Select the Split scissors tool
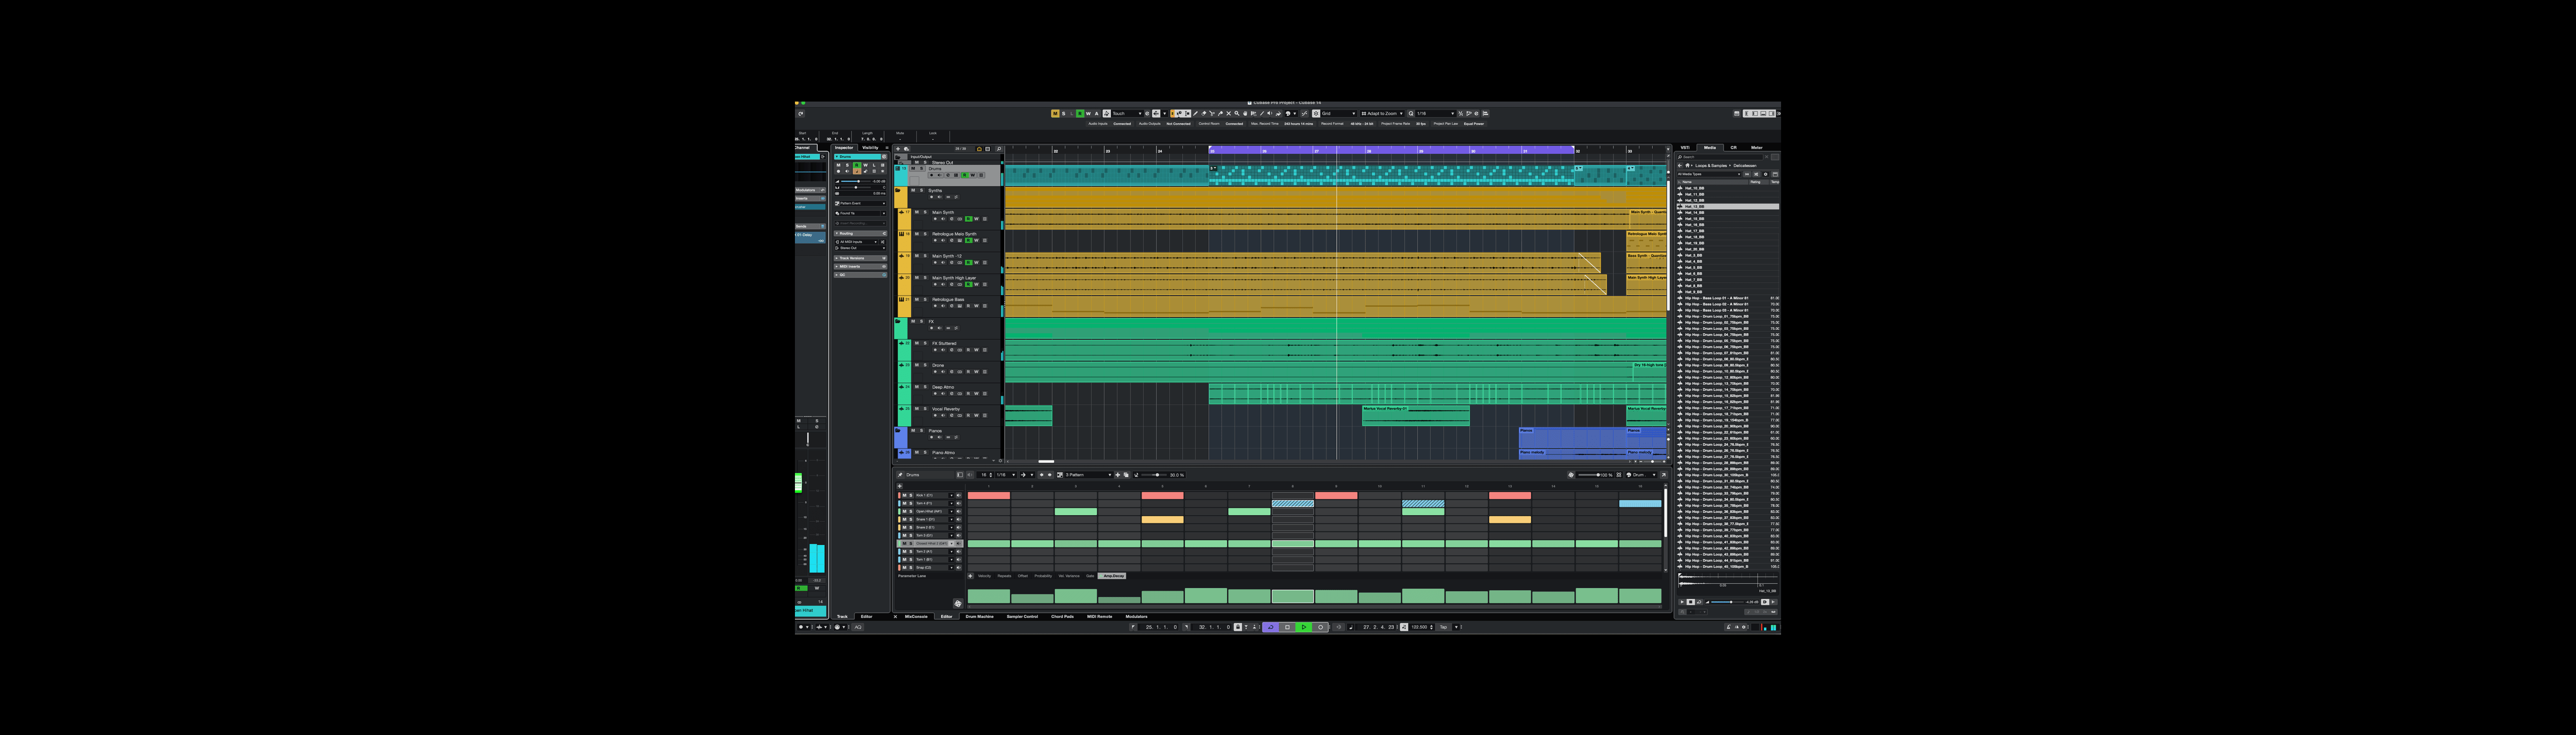The width and height of the screenshot is (2576, 735). click(1212, 114)
